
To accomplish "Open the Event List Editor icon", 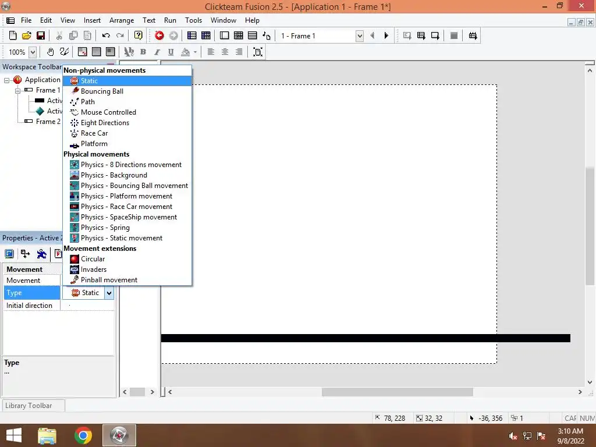I will coord(253,36).
